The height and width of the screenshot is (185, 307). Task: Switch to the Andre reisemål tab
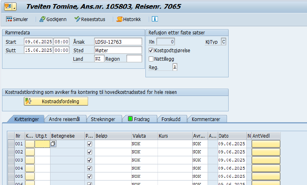64,119
